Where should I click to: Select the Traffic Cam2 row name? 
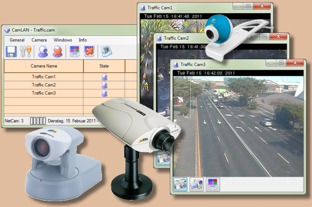pyautogui.click(x=44, y=85)
